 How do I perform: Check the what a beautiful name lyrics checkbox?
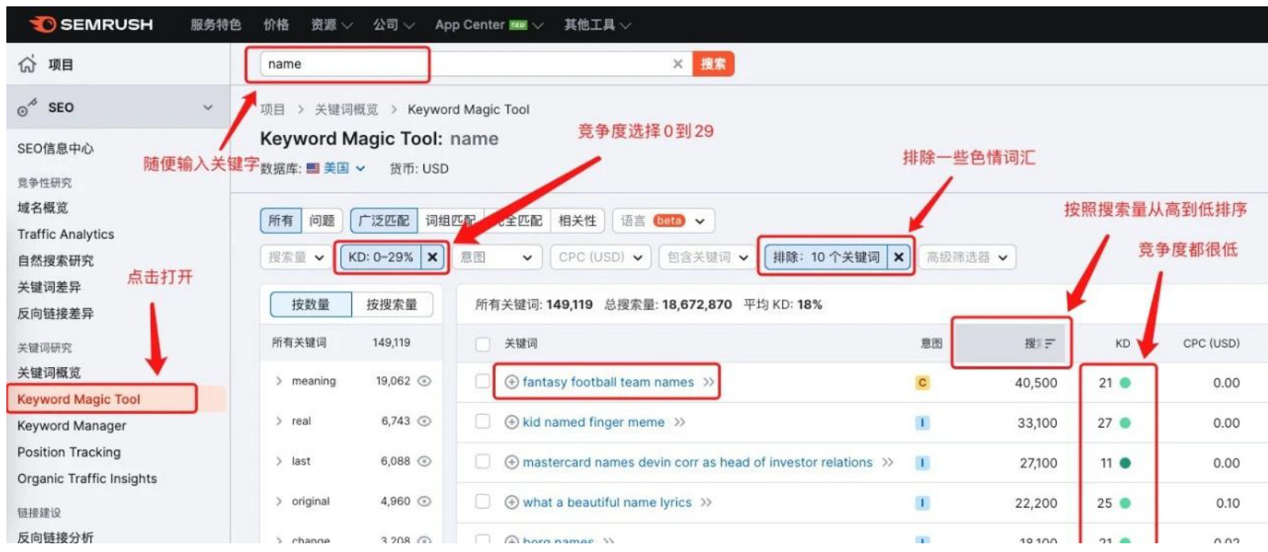tap(482, 501)
